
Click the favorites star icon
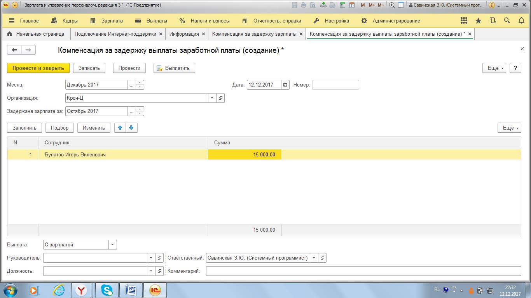(x=478, y=21)
